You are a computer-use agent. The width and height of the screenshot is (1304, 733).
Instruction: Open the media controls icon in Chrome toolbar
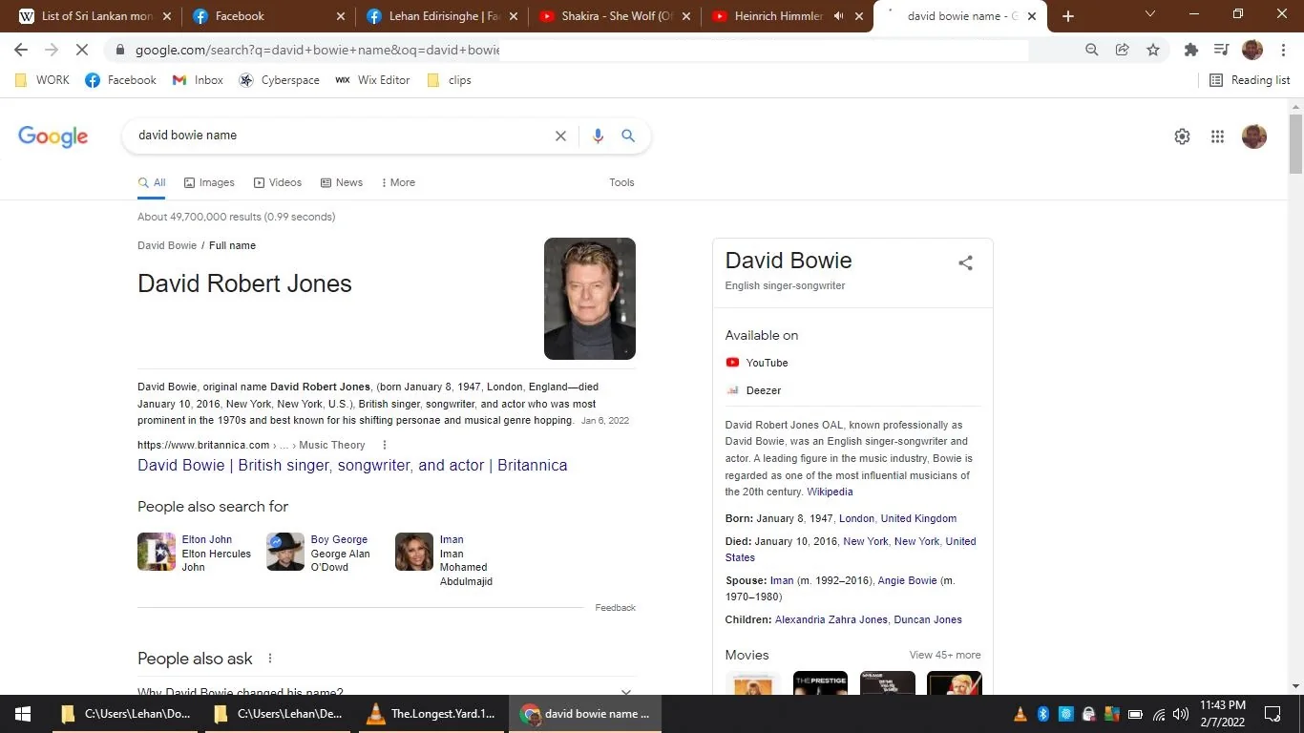(1221, 50)
